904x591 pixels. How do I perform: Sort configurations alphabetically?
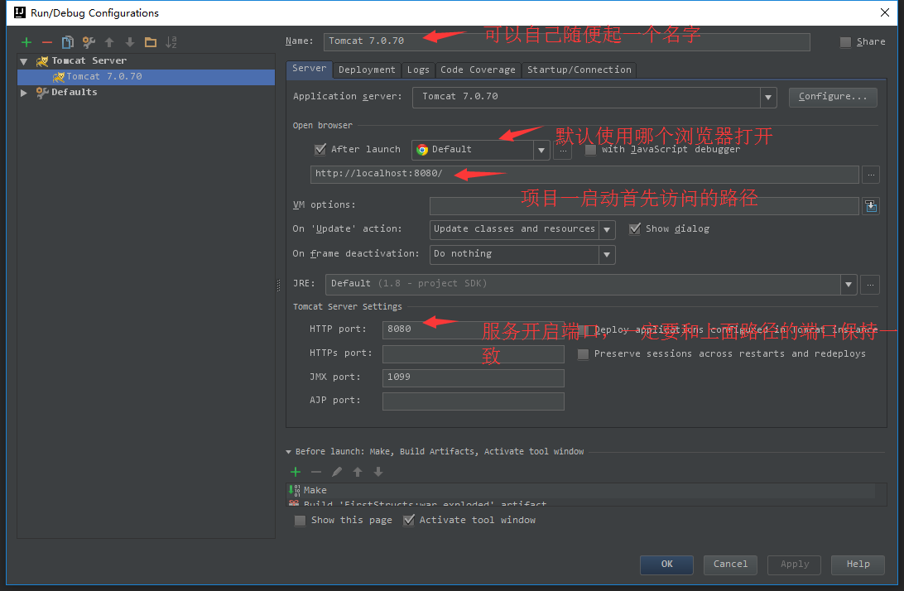(x=171, y=42)
